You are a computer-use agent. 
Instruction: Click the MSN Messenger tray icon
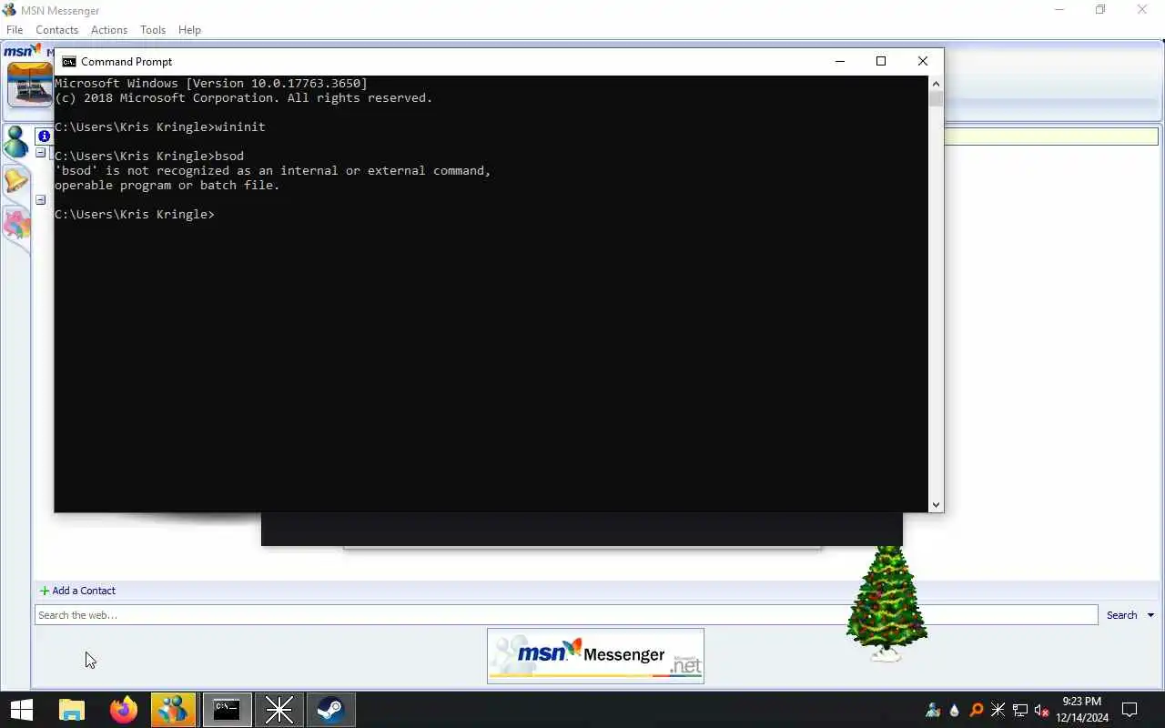tap(933, 710)
